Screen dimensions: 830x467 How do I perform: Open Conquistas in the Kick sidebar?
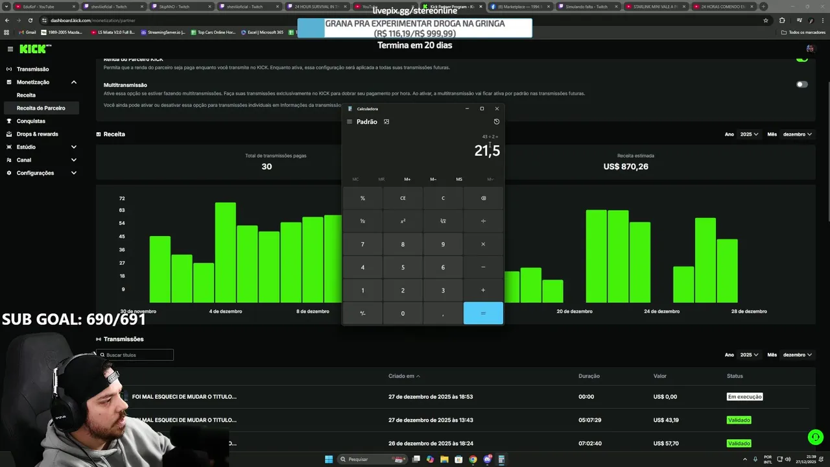pyautogui.click(x=30, y=121)
